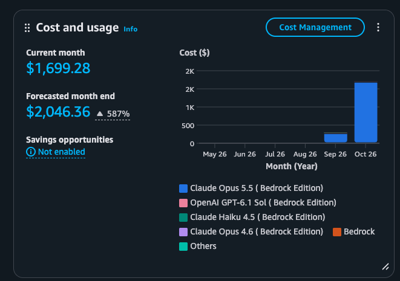Viewport: 400px width, 281px height.
Task: Click the OpenAI GPT-6.1 Sol pink swatch
Action: tap(183, 203)
